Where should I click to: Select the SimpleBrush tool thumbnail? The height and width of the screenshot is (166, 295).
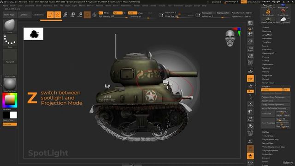(x=268, y=12)
